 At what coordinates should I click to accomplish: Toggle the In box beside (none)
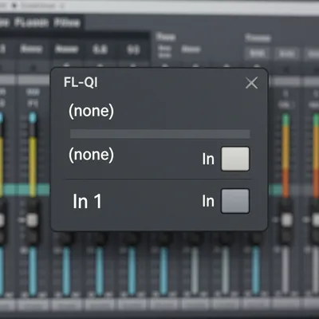[x=235, y=159]
